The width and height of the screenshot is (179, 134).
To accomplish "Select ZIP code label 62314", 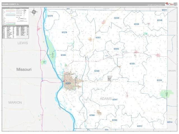I will click(x=170, y=122).
